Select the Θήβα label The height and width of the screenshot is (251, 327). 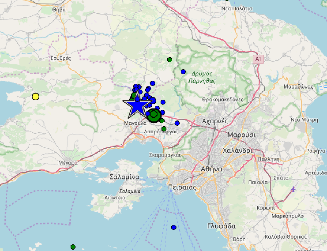59,9
